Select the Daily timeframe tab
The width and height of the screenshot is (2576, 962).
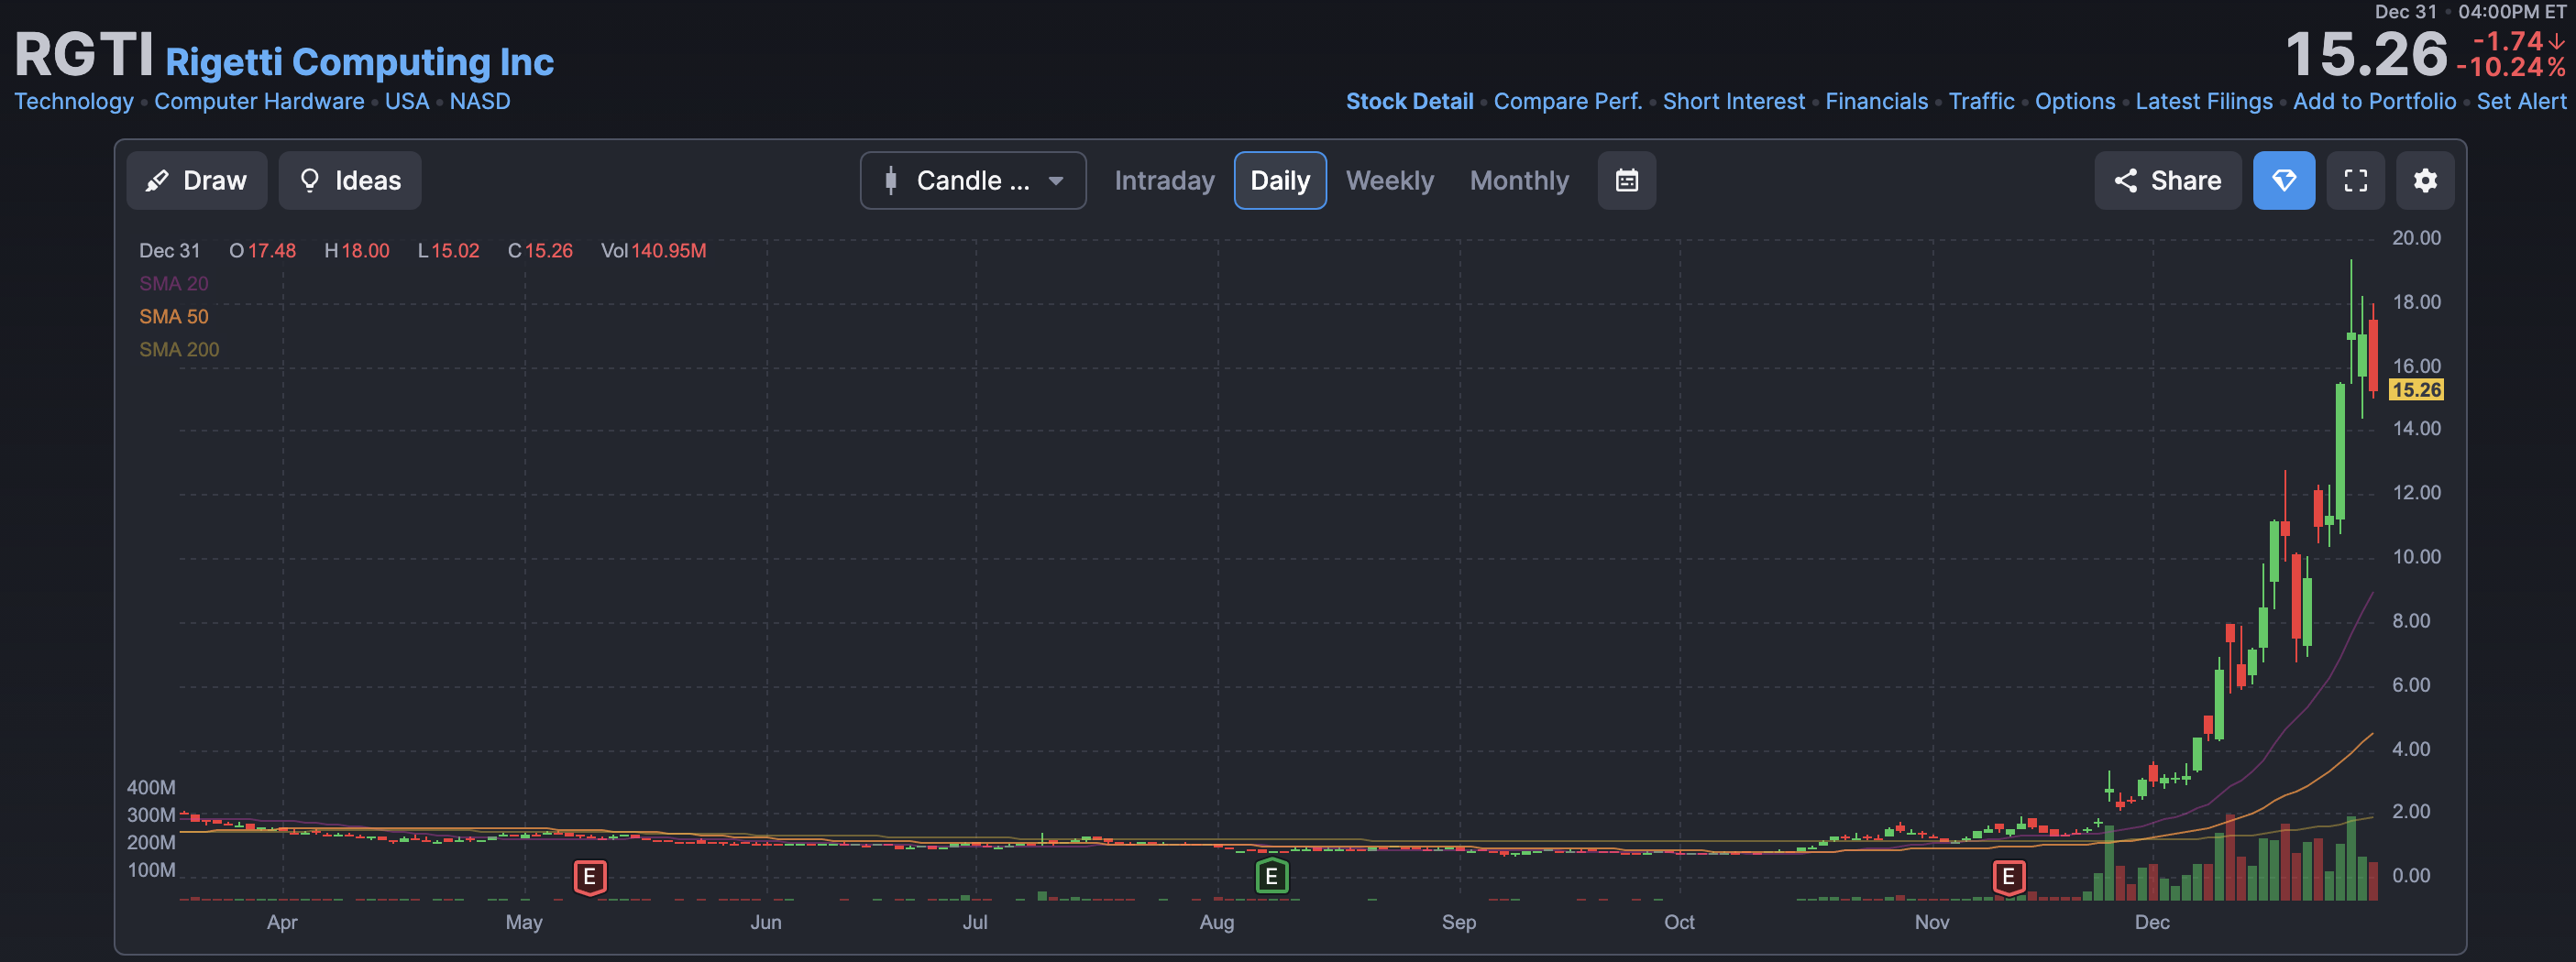(x=1280, y=180)
